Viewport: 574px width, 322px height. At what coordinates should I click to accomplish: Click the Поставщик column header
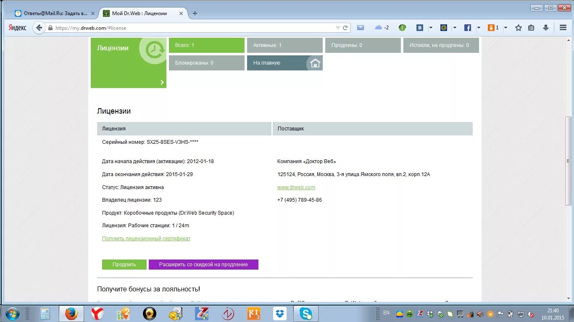pos(373,129)
